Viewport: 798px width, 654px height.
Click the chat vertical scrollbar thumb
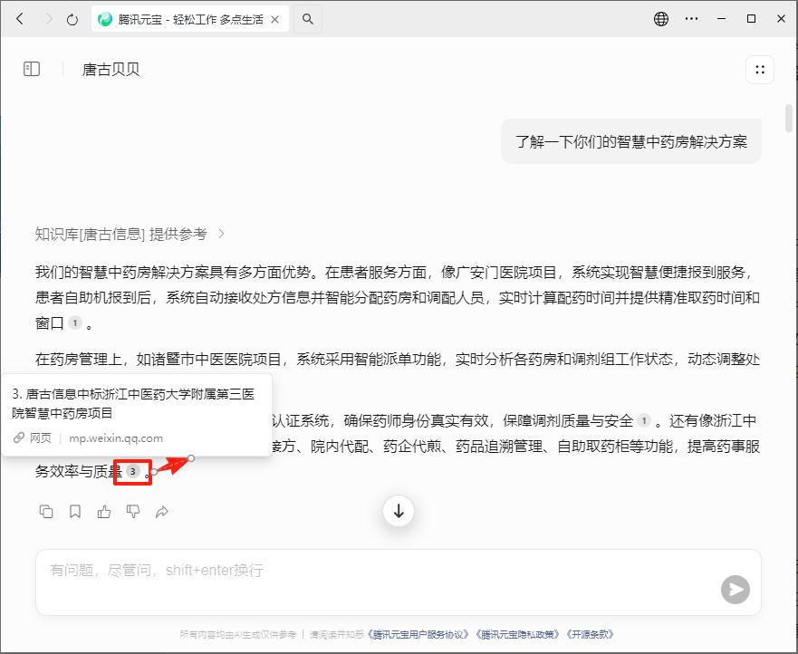tap(789, 118)
